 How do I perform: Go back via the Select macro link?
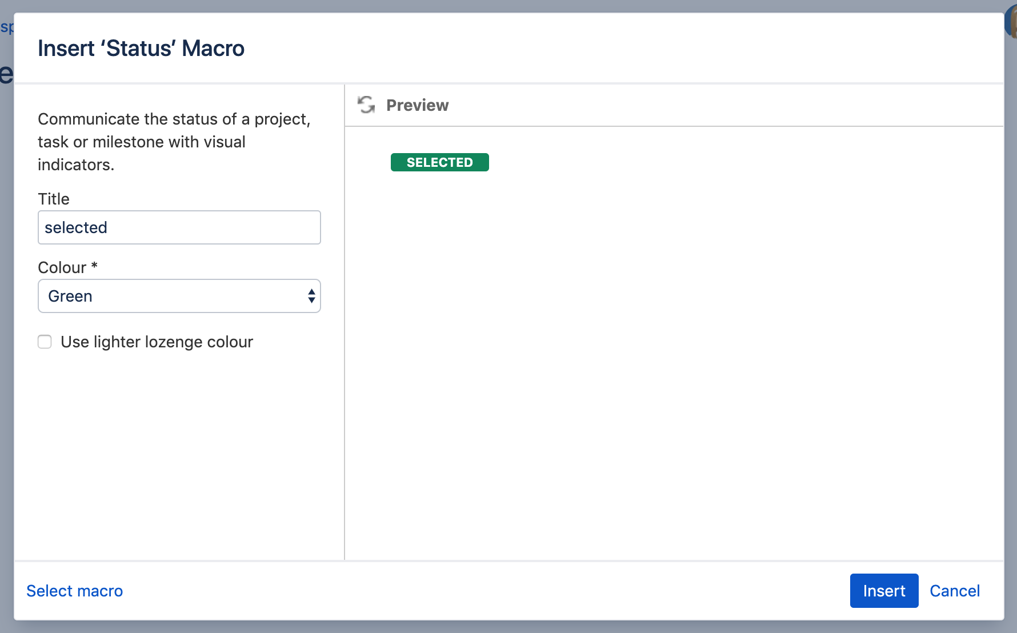(75, 591)
